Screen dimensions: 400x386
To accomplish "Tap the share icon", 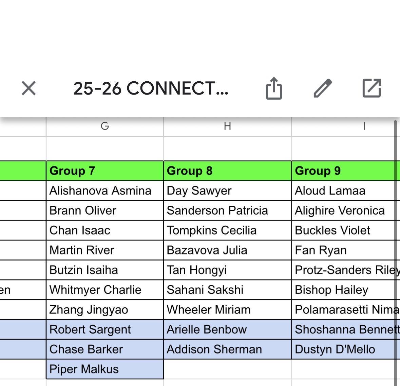I will click(273, 88).
